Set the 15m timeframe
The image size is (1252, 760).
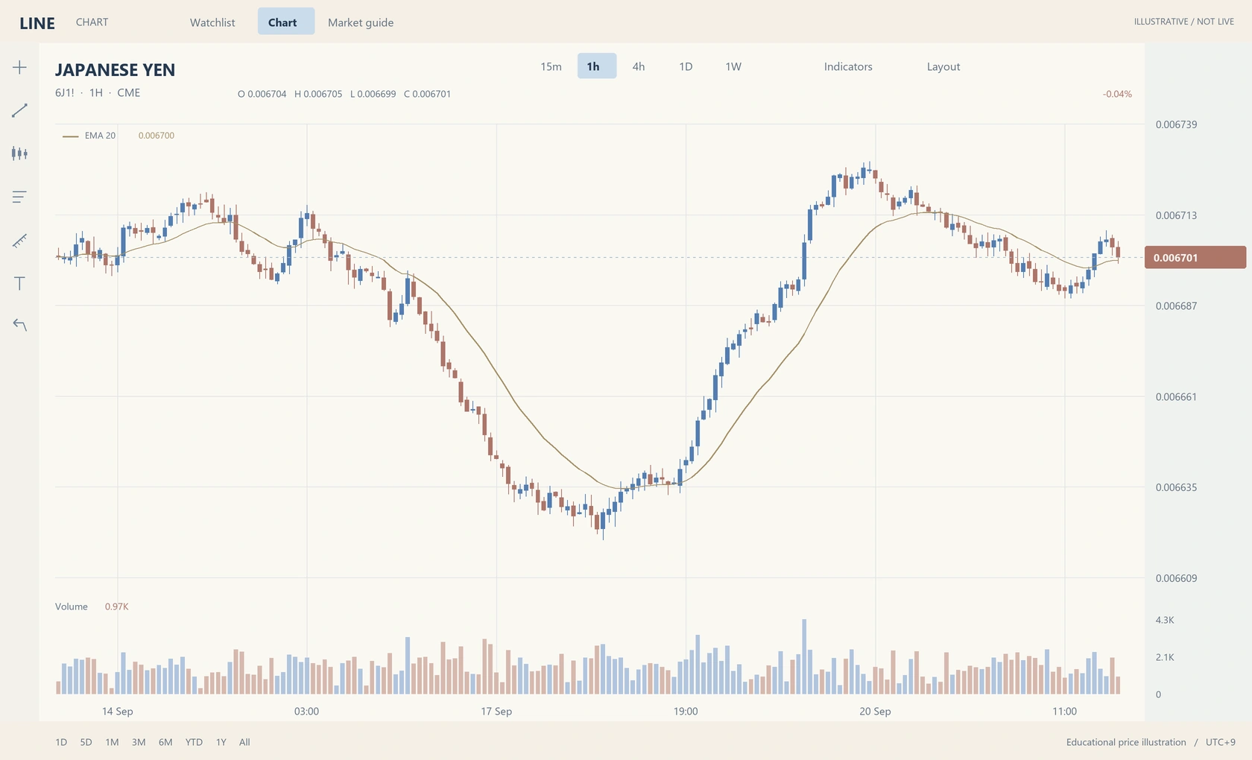[551, 66]
